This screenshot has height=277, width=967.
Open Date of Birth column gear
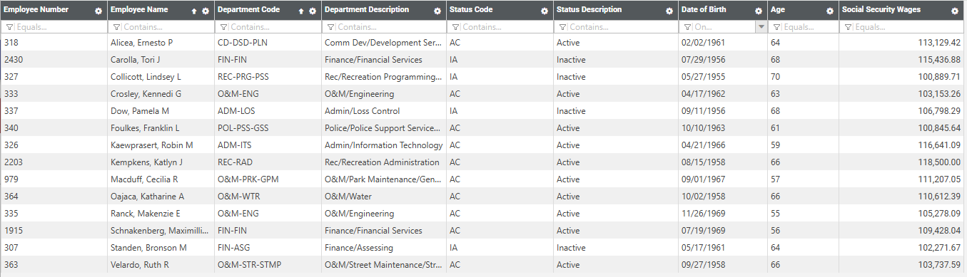759,11
